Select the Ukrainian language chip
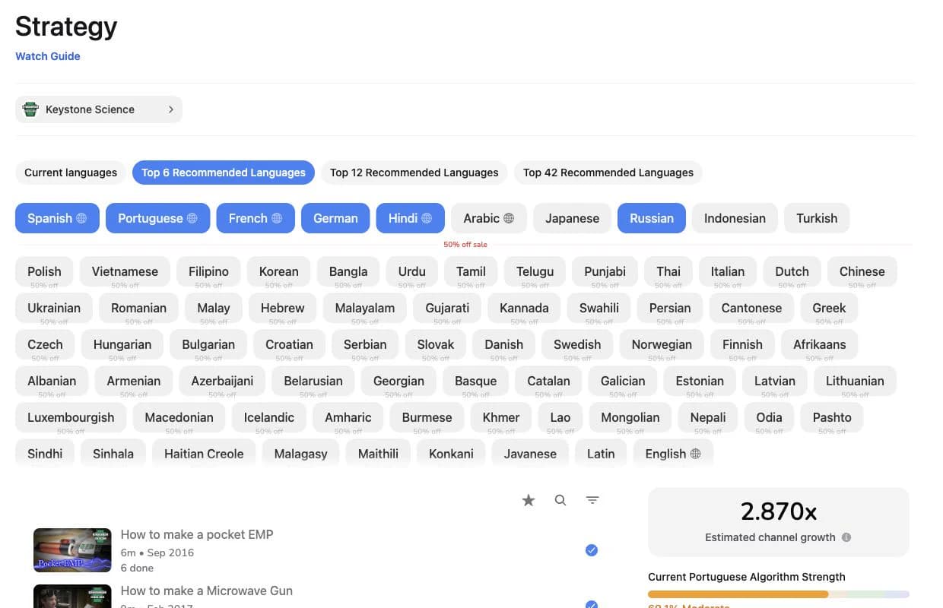 (54, 308)
